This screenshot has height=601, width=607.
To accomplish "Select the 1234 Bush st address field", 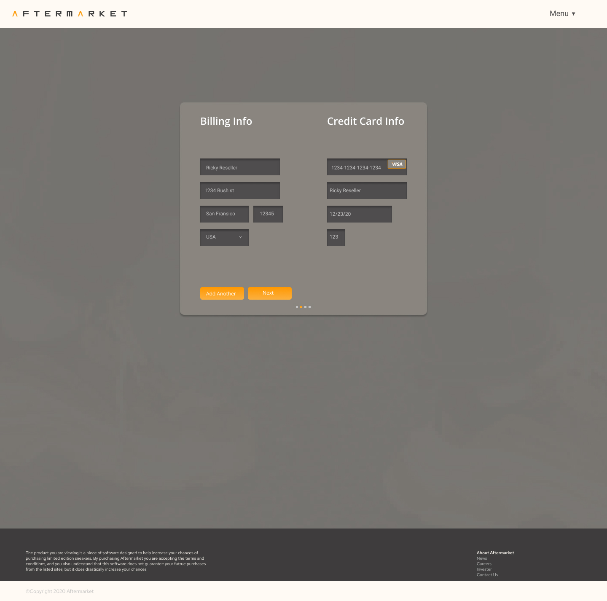I will pyautogui.click(x=240, y=190).
